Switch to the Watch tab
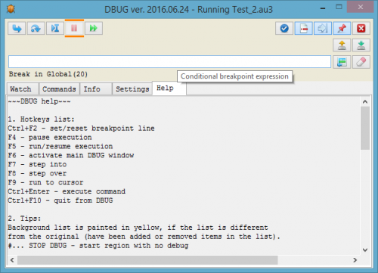378x273 pixels. [23, 89]
